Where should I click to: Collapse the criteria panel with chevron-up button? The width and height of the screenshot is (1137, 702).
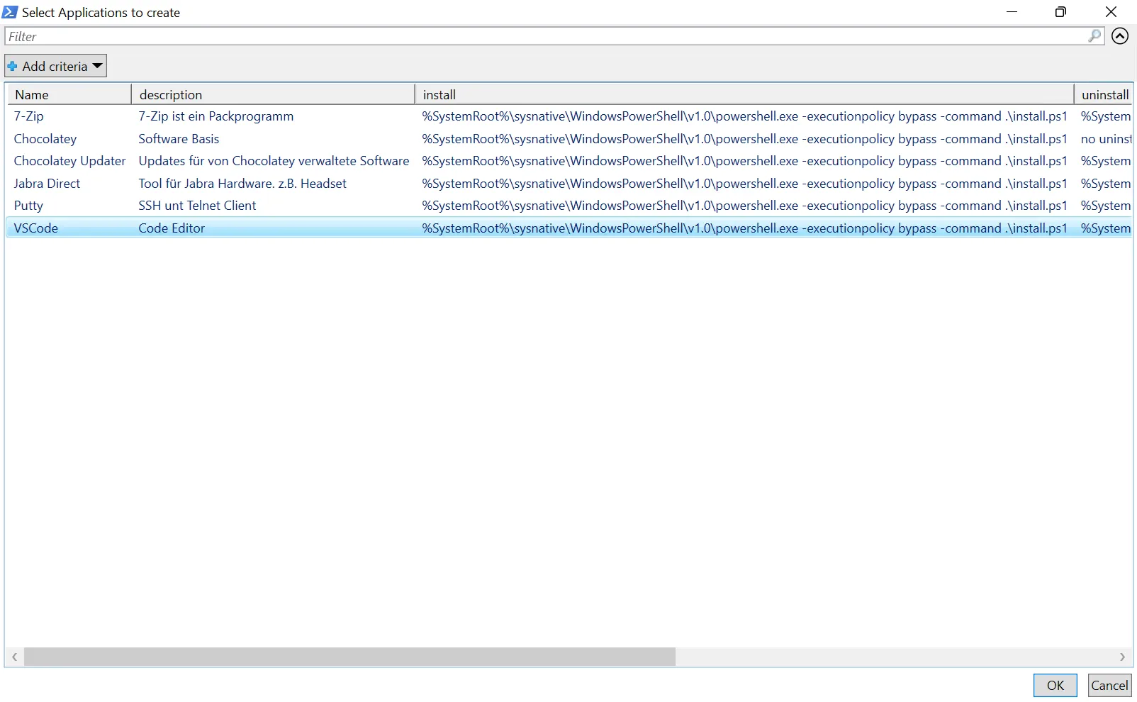1120,36
